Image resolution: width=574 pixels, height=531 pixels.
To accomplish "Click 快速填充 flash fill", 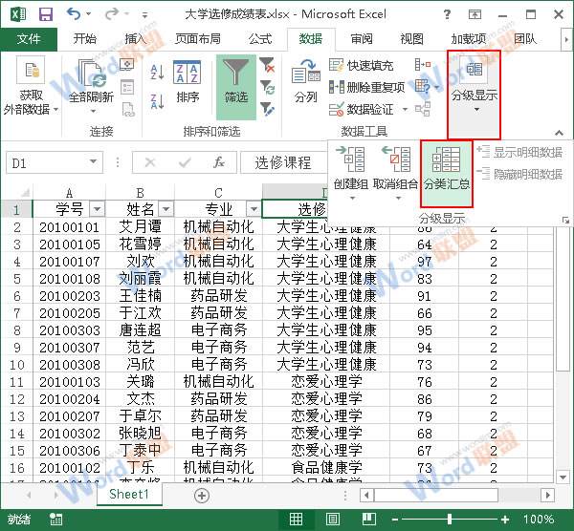I will click(x=362, y=65).
